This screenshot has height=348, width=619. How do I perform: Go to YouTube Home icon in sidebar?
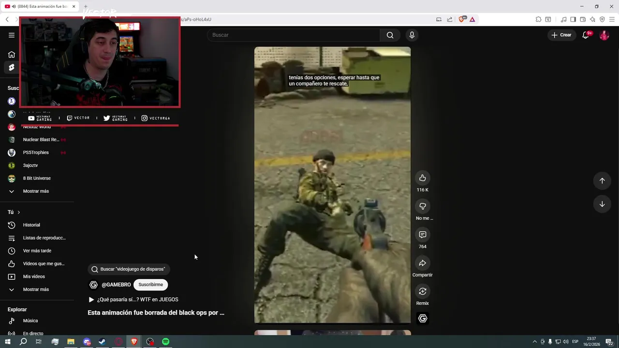pyautogui.click(x=12, y=55)
